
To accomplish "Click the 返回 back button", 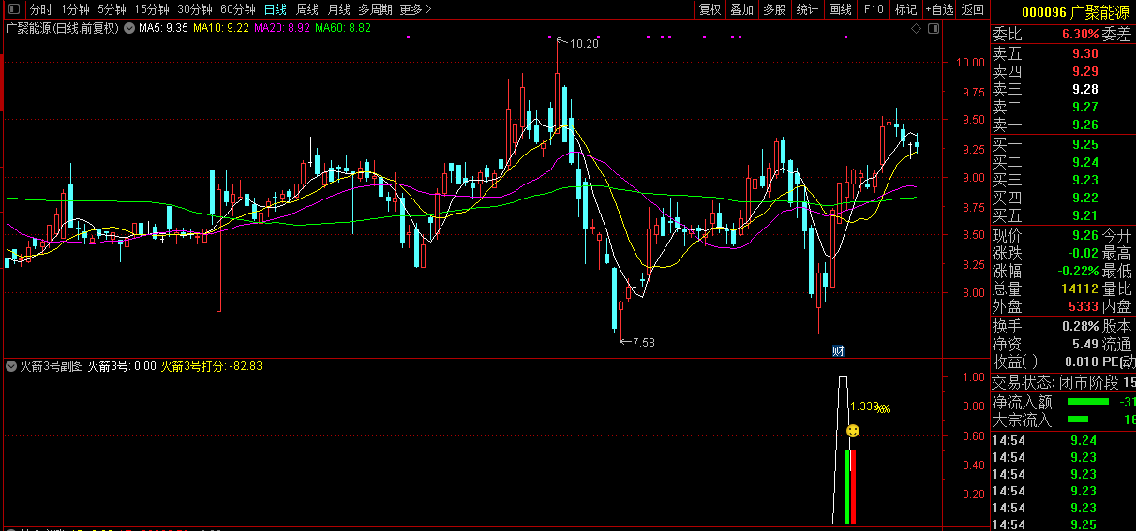I will click(x=973, y=9).
